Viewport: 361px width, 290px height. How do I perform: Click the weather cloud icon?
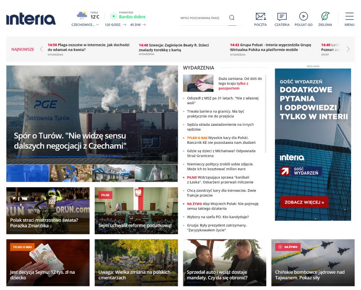[82, 15]
